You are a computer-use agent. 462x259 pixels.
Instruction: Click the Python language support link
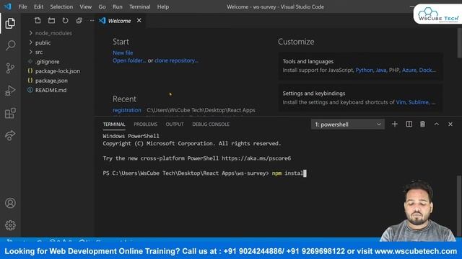[x=364, y=71]
